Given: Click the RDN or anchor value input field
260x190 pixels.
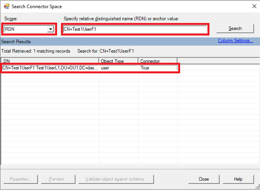Looking at the screenshot, I should pyautogui.click(x=135, y=29).
